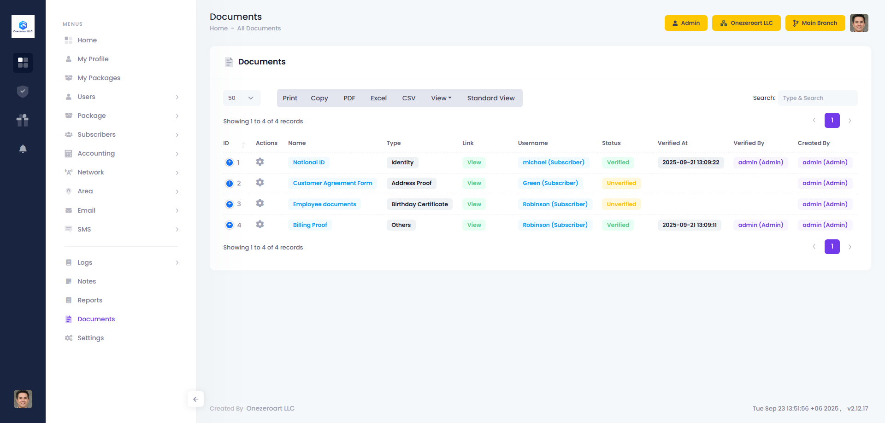
Task: Click gear actions icon for National ID row
Action: point(260,162)
